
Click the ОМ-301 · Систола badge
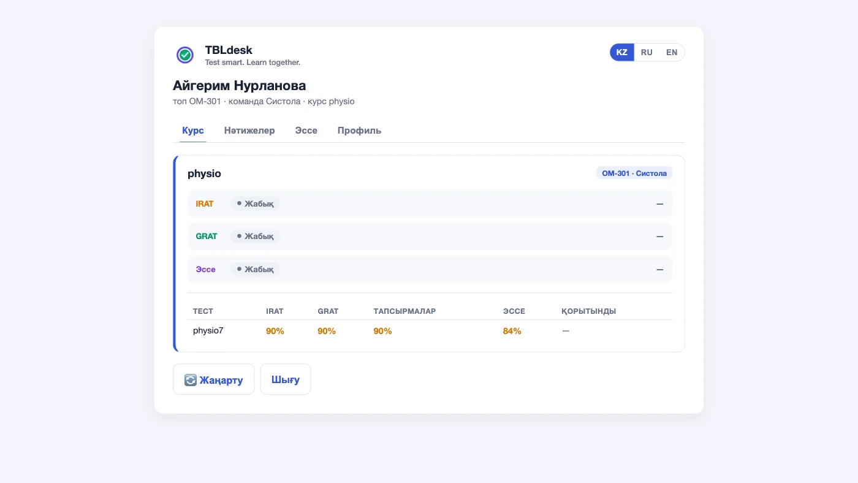pyautogui.click(x=634, y=173)
